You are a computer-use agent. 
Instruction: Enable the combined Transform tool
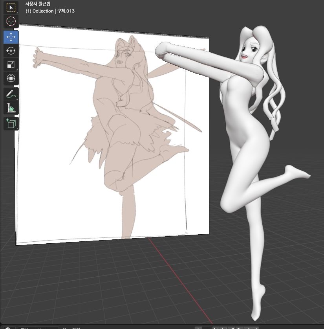pos(11,78)
